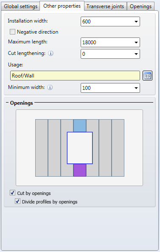Click the info icon beside Minimum width

click(50, 87)
